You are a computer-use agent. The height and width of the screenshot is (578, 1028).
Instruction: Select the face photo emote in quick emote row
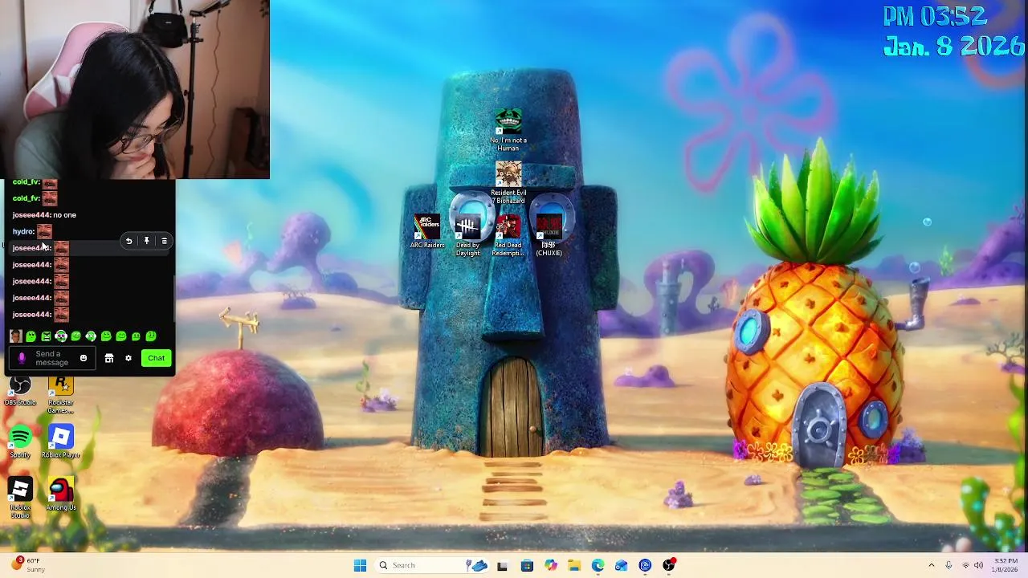[15, 336]
